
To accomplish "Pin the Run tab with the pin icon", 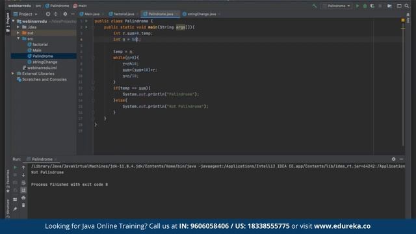I will (x=15, y=209).
